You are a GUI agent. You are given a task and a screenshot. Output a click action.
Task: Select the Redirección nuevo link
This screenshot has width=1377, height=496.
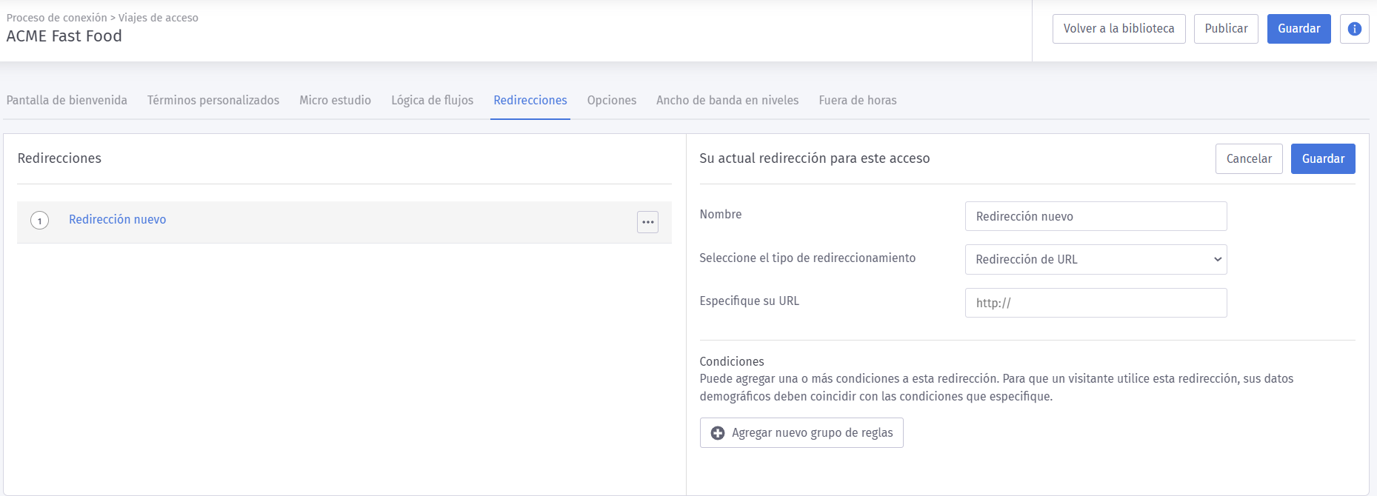tap(117, 220)
